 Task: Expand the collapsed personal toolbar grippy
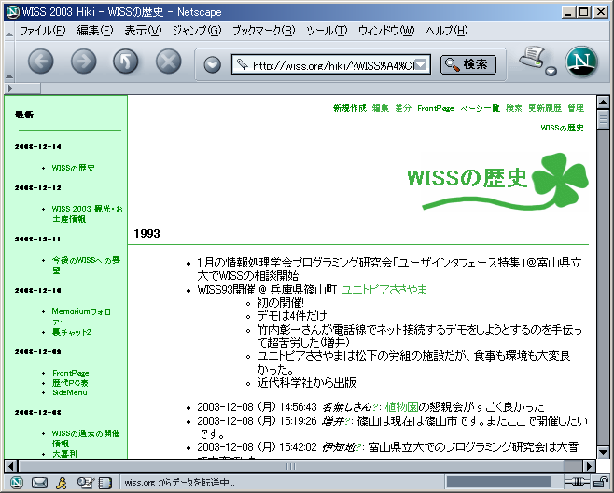pyautogui.click(x=22, y=89)
